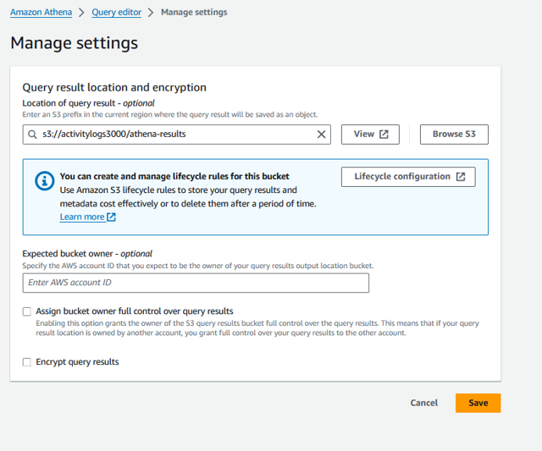Image resolution: width=542 pixels, height=451 pixels.
Task: Open the Learn more link
Action: 82,217
